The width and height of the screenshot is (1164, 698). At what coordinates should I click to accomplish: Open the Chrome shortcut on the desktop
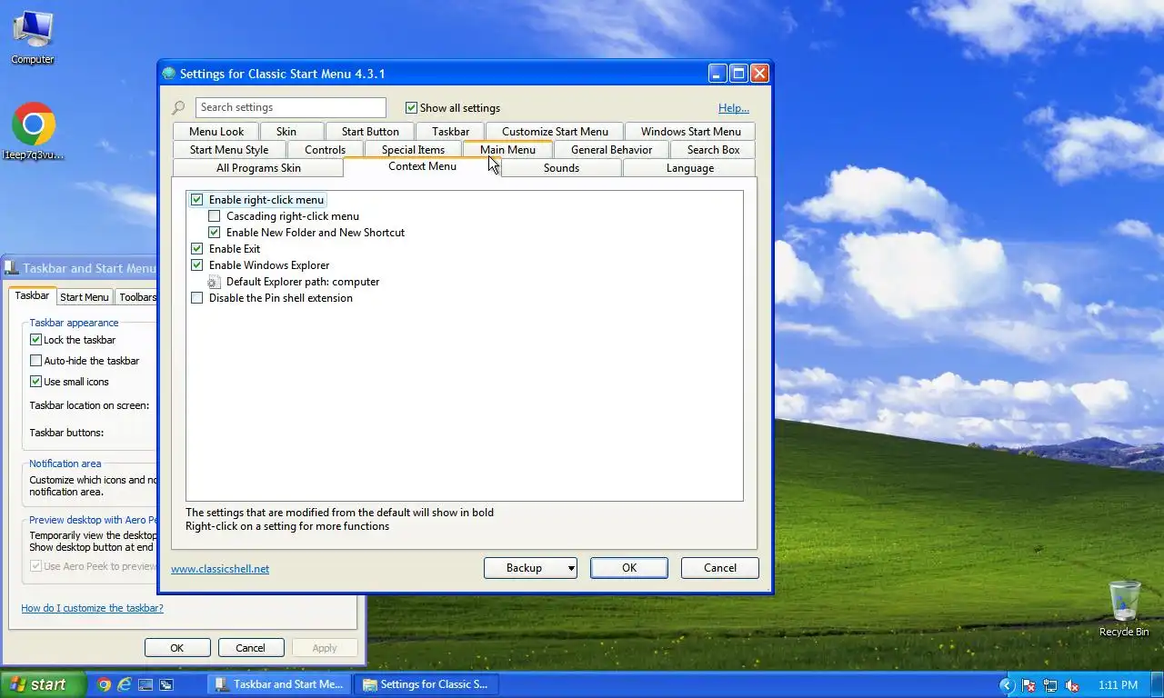click(x=34, y=131)
